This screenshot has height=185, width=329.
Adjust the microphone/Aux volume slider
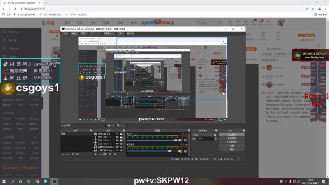pyautogui.click(x=152, y=140)
